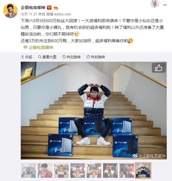Viewport: 172px width, 181px height.
Task: Click the crown membership badge icon
Action: point(56,8)
